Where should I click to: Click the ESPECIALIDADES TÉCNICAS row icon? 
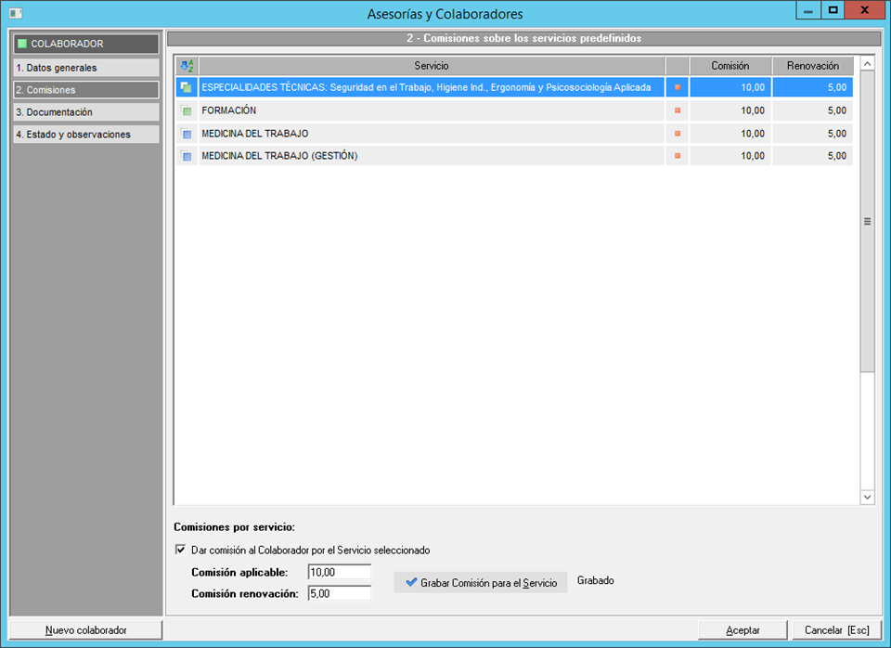(187, 87)
